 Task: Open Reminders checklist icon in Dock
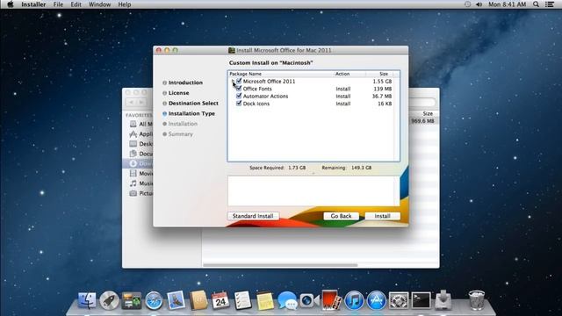pyautogui.click(x=242, y=300)
